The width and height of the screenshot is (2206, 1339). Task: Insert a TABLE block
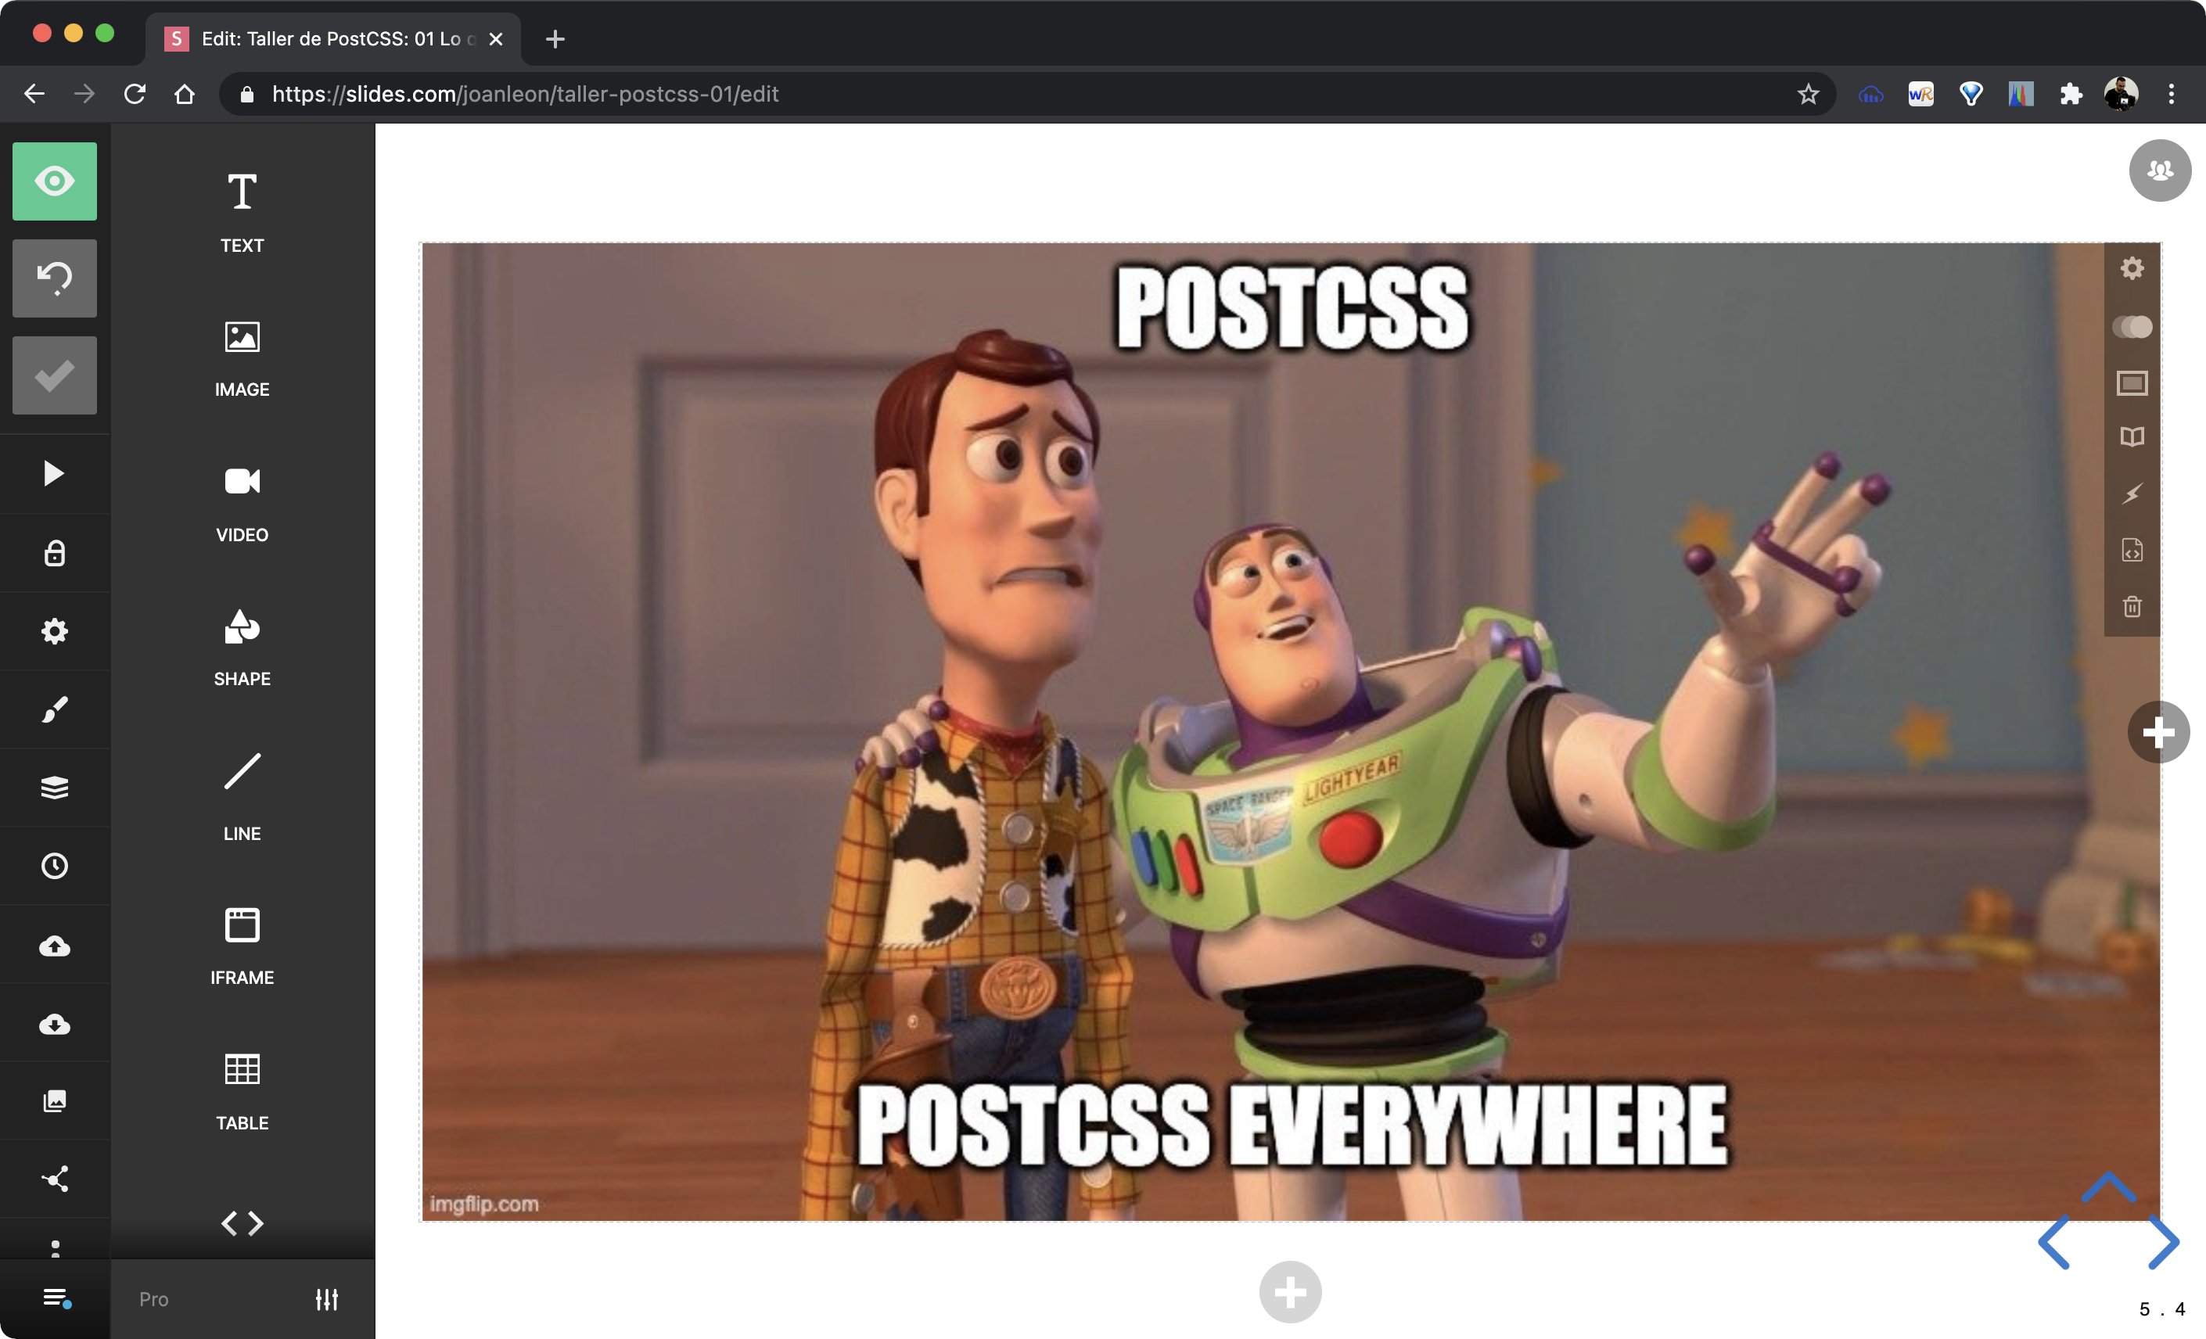click(242, 1092)
